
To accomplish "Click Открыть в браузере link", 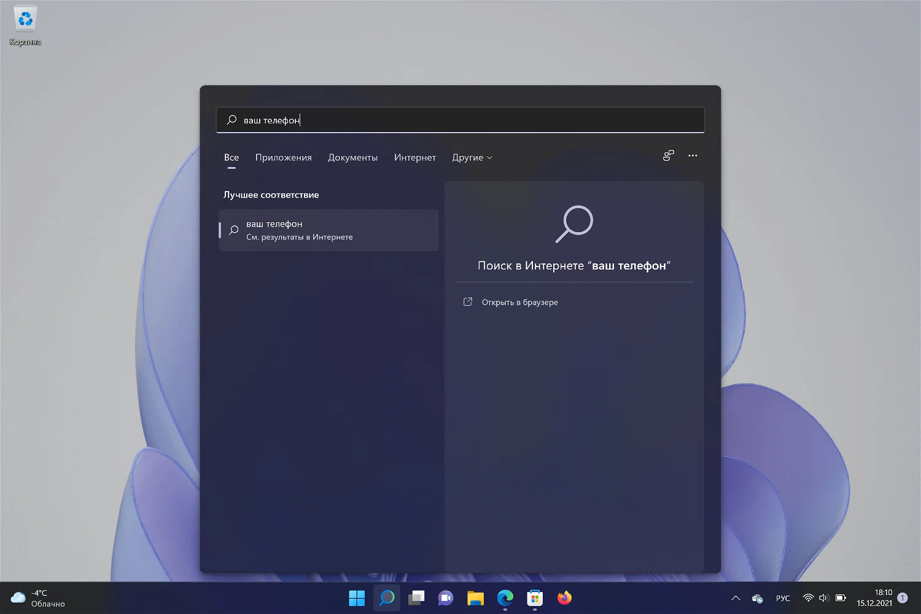I will pos(519,302).
